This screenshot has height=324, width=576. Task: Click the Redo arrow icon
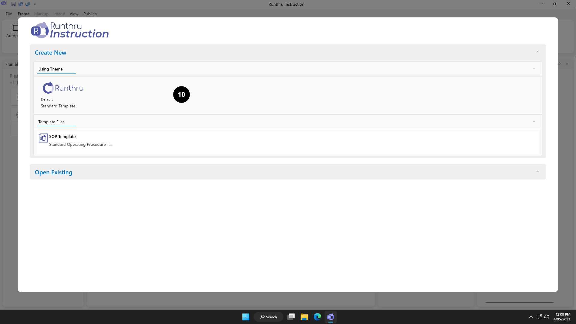(28, 4)
